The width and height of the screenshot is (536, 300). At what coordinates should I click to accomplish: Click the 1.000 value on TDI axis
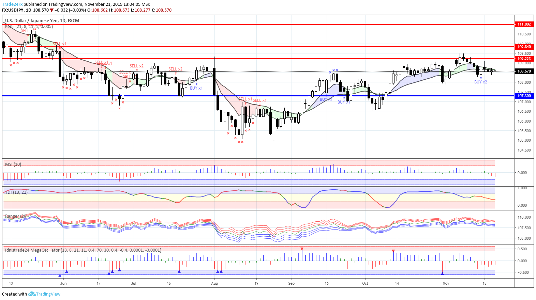pos(522,188)
